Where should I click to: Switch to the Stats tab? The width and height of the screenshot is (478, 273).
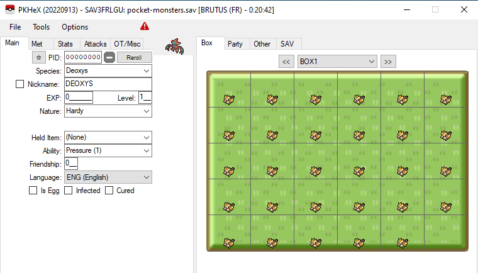pyautogui.click(x=65, y=44)
